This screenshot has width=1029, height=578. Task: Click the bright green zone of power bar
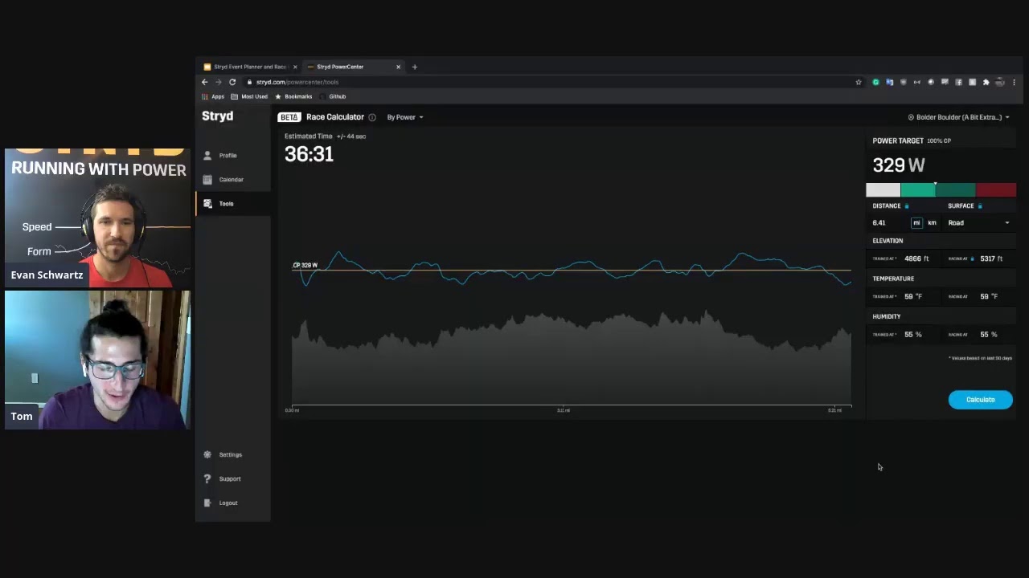click(x=917, y=190)
